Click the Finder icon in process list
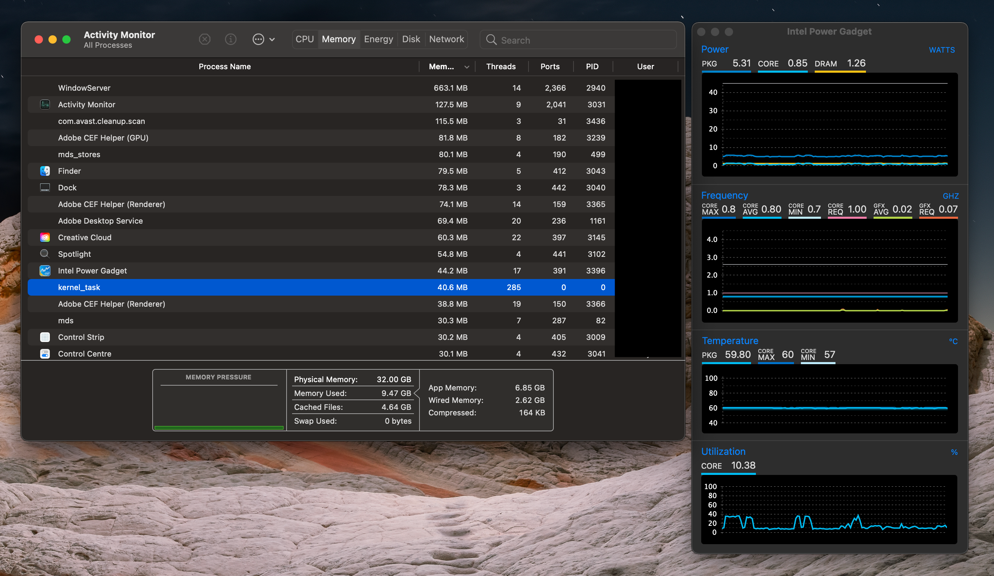 45,171
